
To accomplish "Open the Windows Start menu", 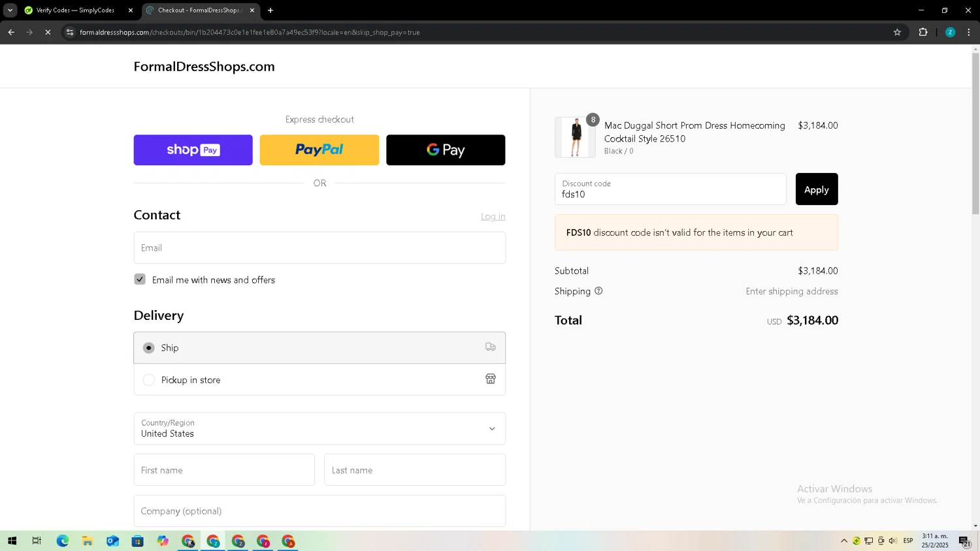I will coord(12,541).
